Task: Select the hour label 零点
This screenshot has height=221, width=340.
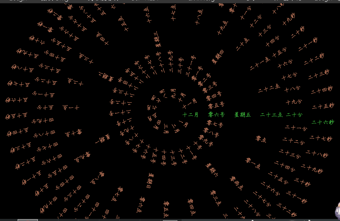Action: pyautogui.click(x=261, y=139)
